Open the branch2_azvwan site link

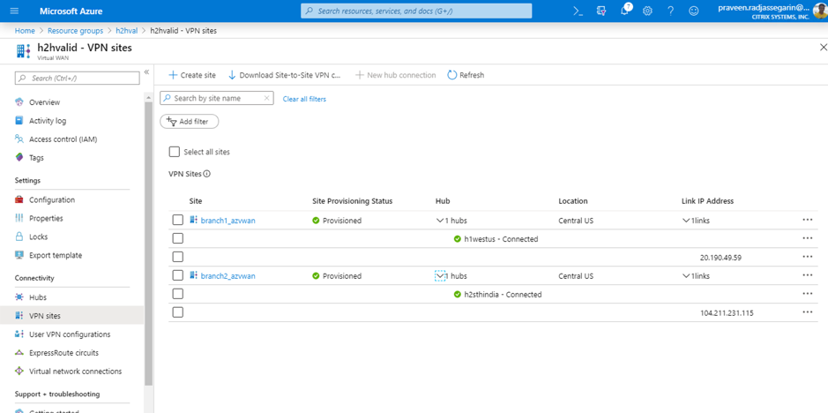pyautogui.click(x=228, y=276)
